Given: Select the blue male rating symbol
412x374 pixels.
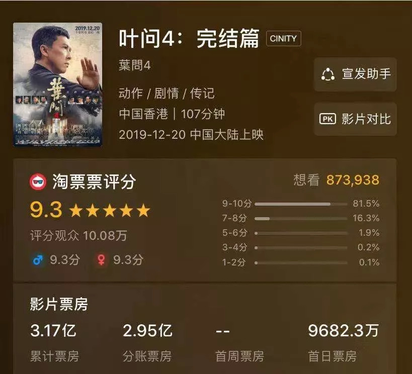Looking at the screenshot, I should pyautogui.click(x=38, y=260).
